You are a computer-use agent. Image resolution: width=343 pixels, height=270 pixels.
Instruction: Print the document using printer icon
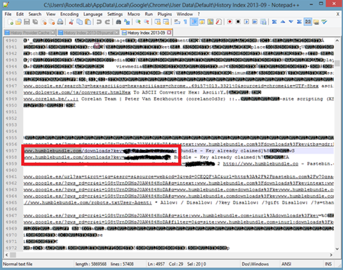click(60, 22)
